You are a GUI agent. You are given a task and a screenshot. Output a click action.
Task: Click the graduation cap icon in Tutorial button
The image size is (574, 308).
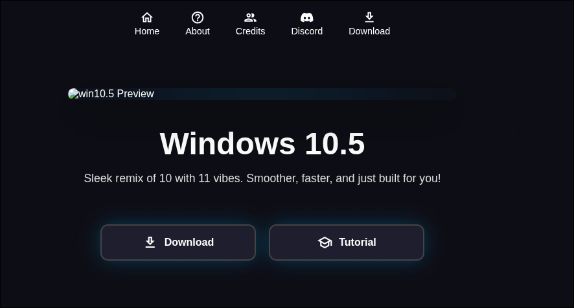325,243
